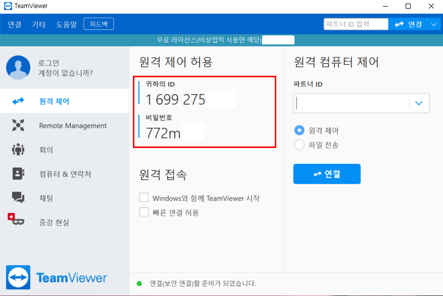The image size is (443, 296).
Task: Click the top 파트너 ID 입력 field
Action: pyautogui.click(x=356, y=24)
